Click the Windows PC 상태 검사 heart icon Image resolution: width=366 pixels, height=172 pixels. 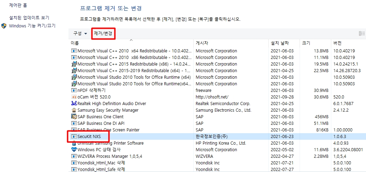74,150
